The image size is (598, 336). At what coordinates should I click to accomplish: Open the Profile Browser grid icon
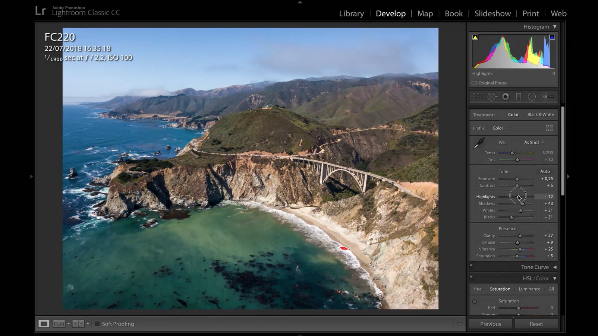pyautogui.click(x=550, y=128)
